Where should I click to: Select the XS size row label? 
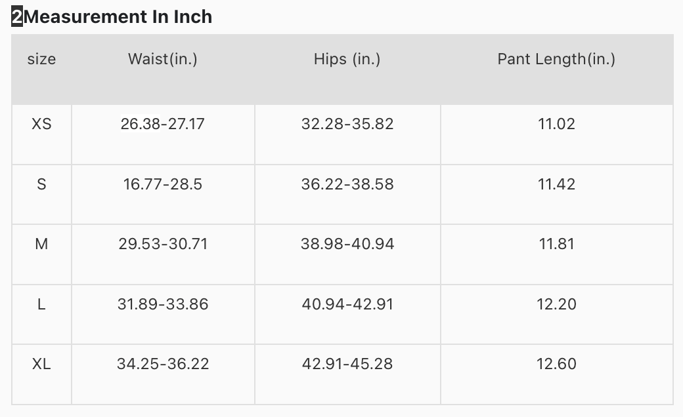click(x=41, y=123)
